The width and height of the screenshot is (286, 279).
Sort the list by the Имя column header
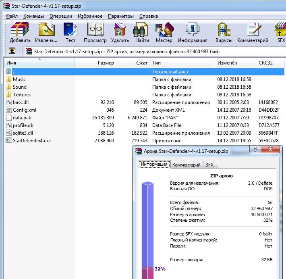pyautogui.click(x=39, y=63)
